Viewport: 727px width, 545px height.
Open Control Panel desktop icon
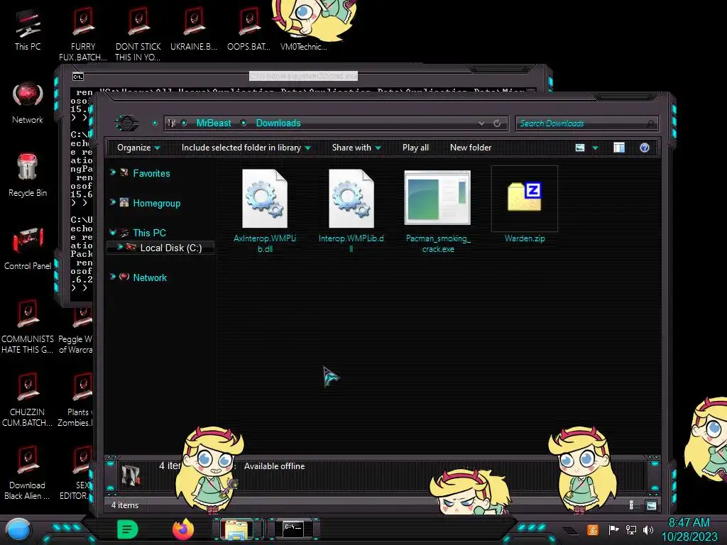pyautogui.click(x=28, y=248)
